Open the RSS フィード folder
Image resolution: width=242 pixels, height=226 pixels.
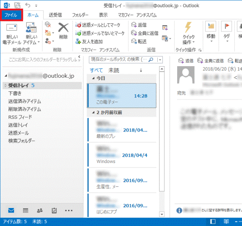pos(20,117)
